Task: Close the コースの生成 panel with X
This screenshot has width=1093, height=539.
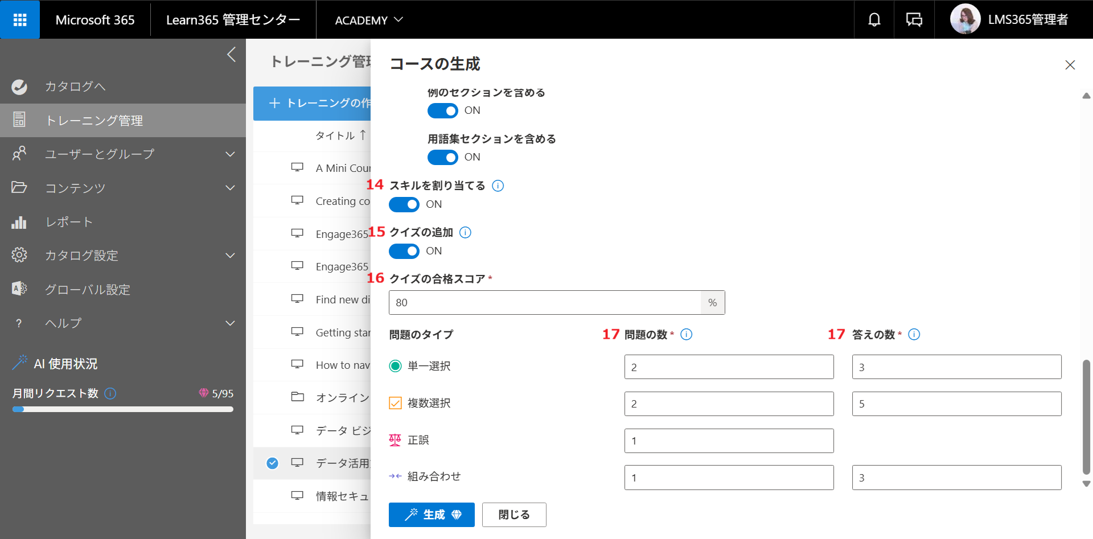Action: (x=1070, y=65)
